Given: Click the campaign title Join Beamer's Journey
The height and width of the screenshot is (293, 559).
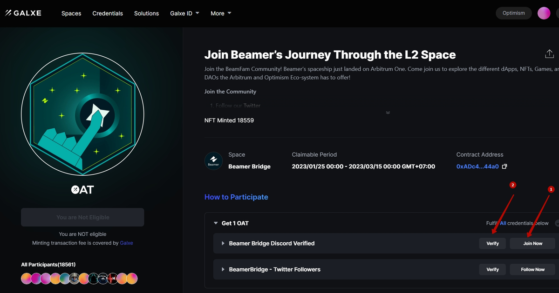Looking at the screenshot, I should pos(330,55).
